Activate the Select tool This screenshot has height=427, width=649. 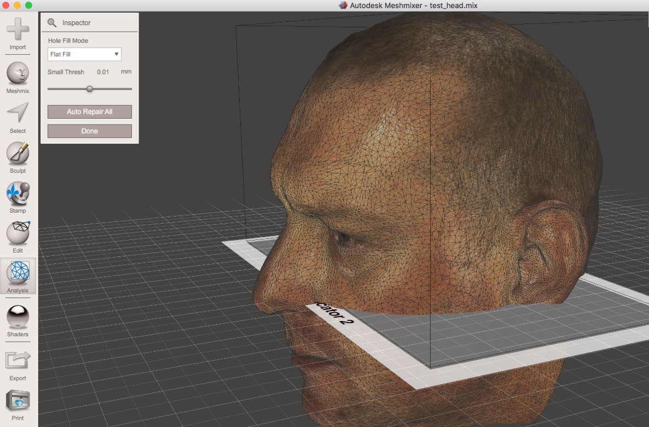(18, 118)
